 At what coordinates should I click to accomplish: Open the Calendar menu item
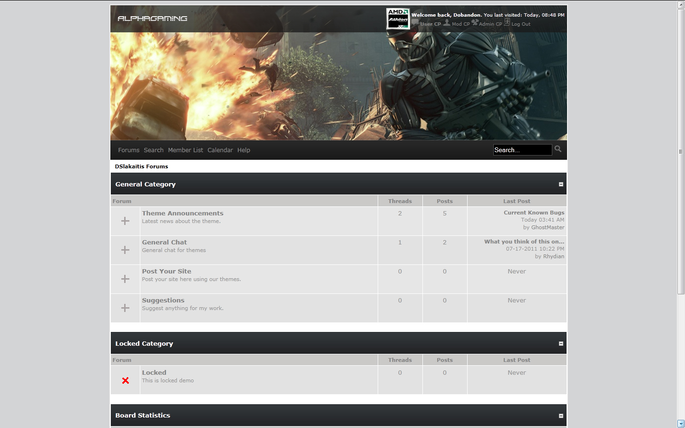[220, 150]
